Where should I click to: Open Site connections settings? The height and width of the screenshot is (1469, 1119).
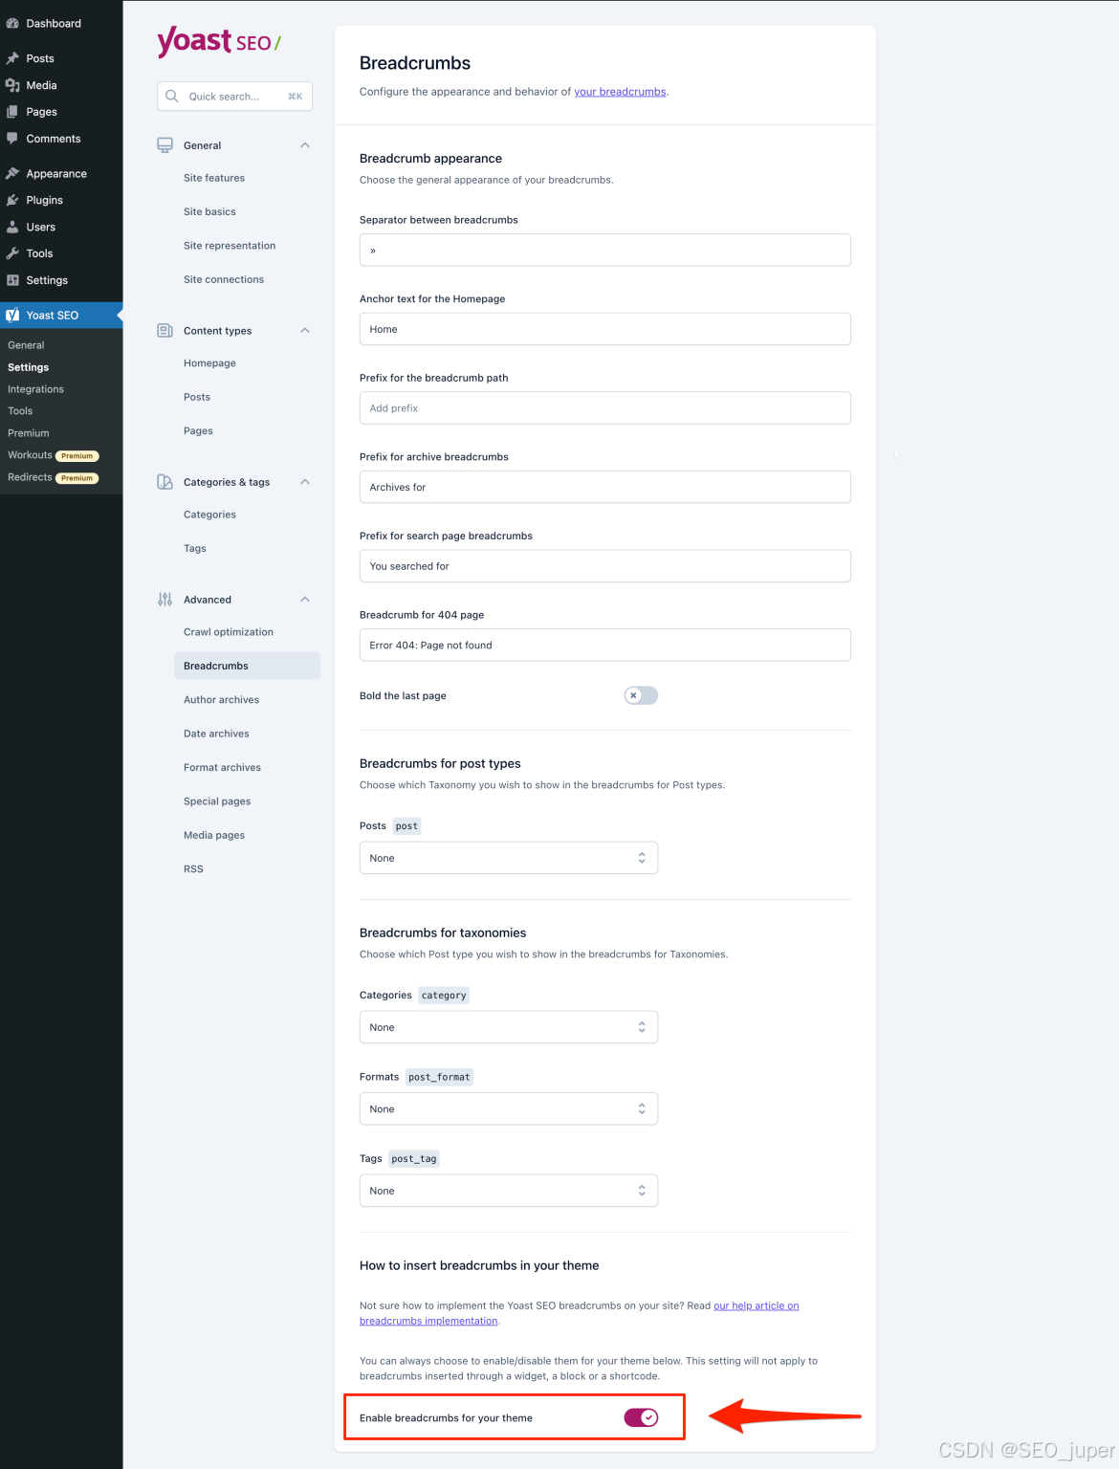coord(224,279)
